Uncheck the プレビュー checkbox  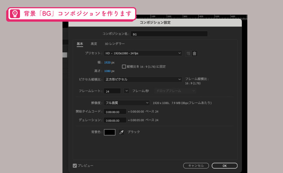(x=75, y=166)
